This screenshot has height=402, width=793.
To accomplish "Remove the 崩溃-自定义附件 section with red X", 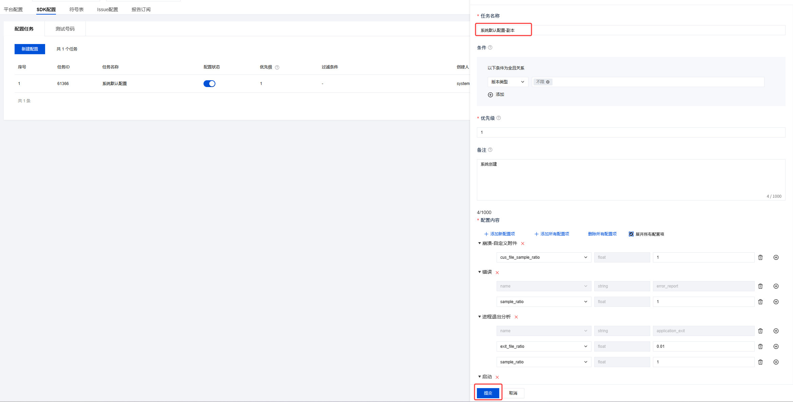I will click(x=523, y=244).
